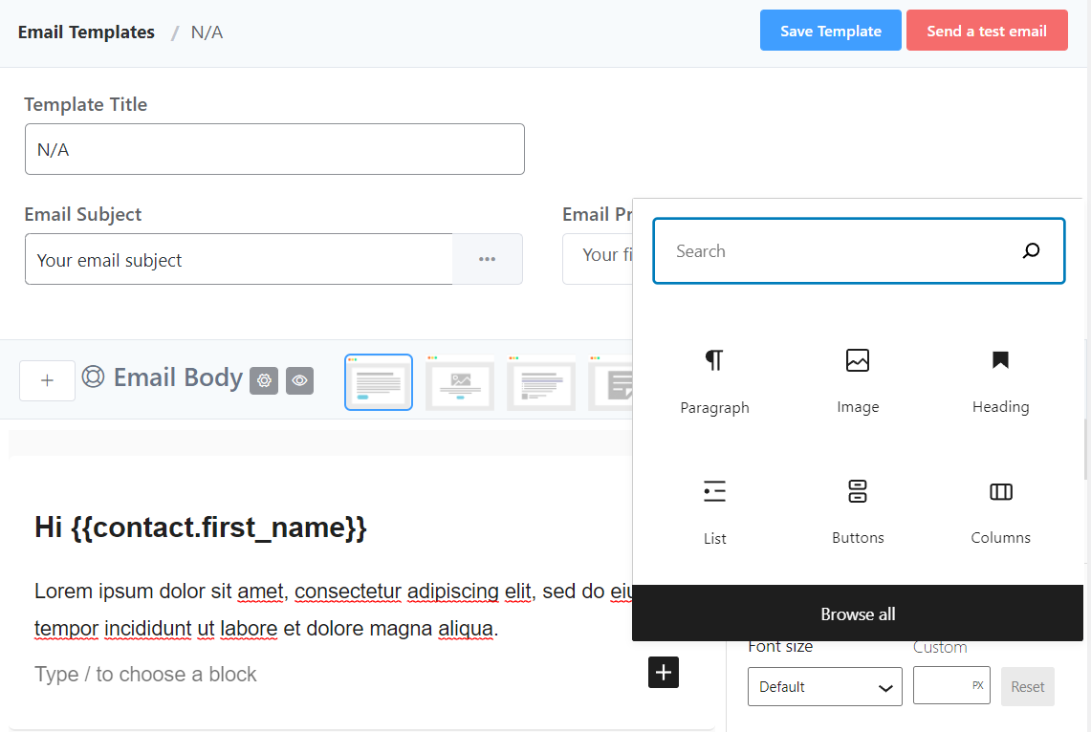Open the Font size Default dropdown
This screenshot has height=732, width=1091.
pos(824,686)
